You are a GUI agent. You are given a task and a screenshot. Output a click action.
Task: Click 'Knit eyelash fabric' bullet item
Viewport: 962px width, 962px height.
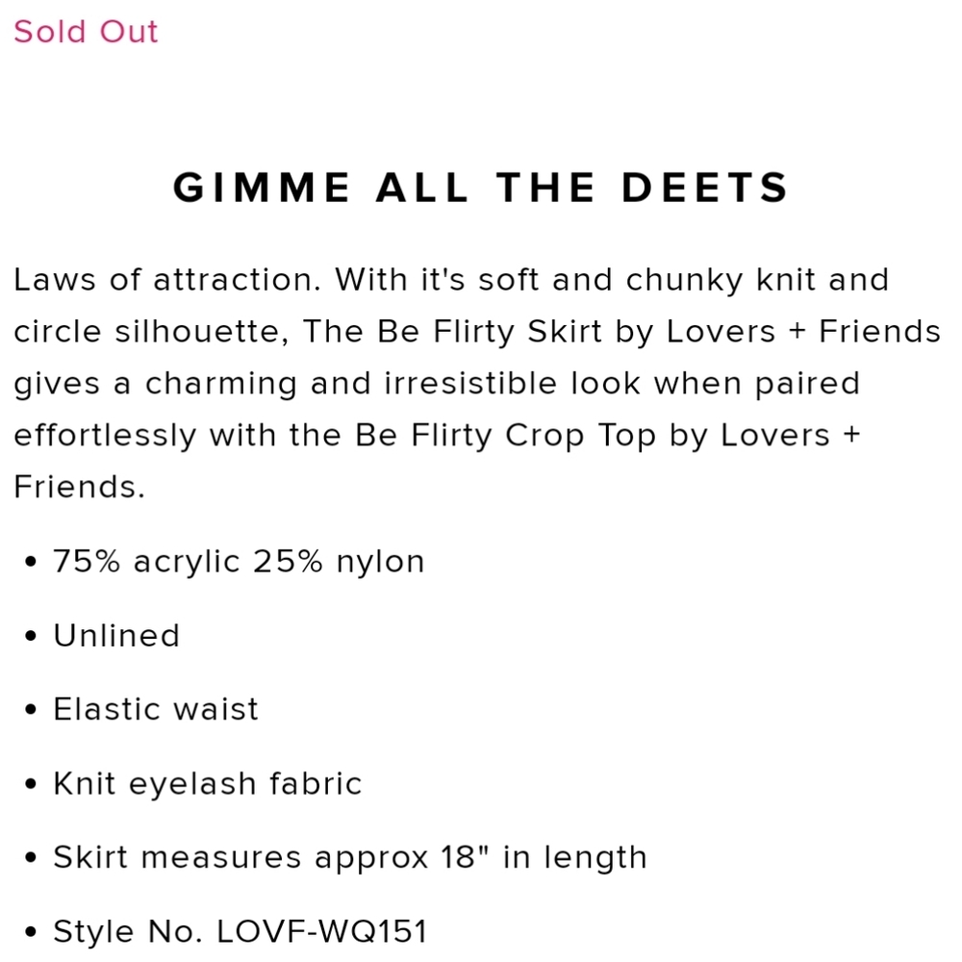[x=208, y=784]
